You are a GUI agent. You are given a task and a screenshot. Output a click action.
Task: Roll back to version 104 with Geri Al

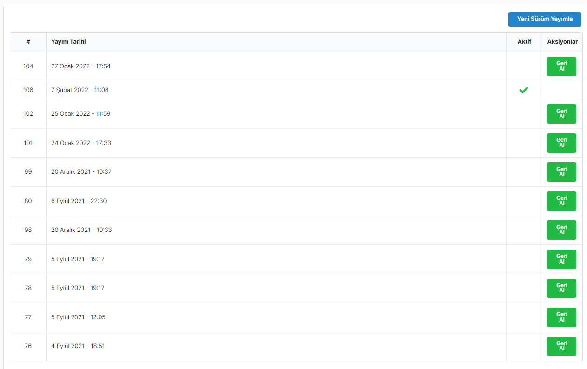561,66
